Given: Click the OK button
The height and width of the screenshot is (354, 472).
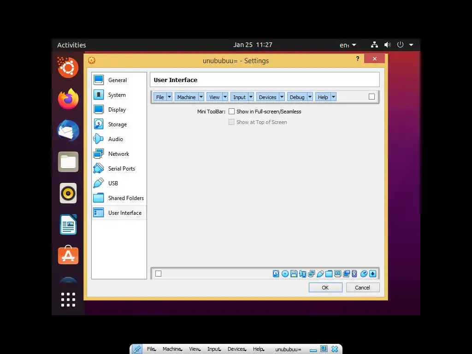Looking at the screenshot, I should (x=325, y=288).
